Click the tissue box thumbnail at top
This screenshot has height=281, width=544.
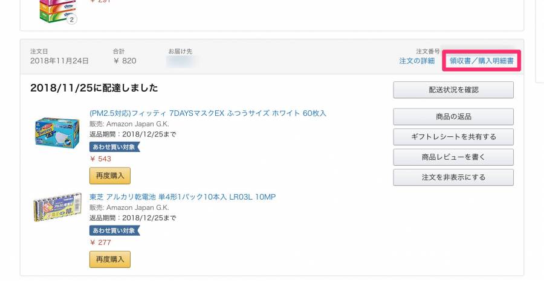[57, 11]
